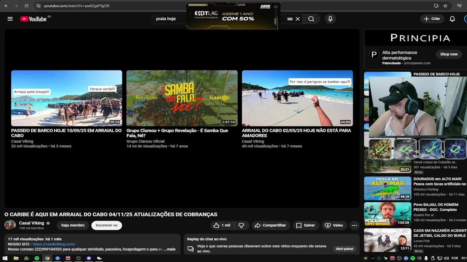
Task: Open site info icon beside the URL
Action: click(x=38, y=6)
